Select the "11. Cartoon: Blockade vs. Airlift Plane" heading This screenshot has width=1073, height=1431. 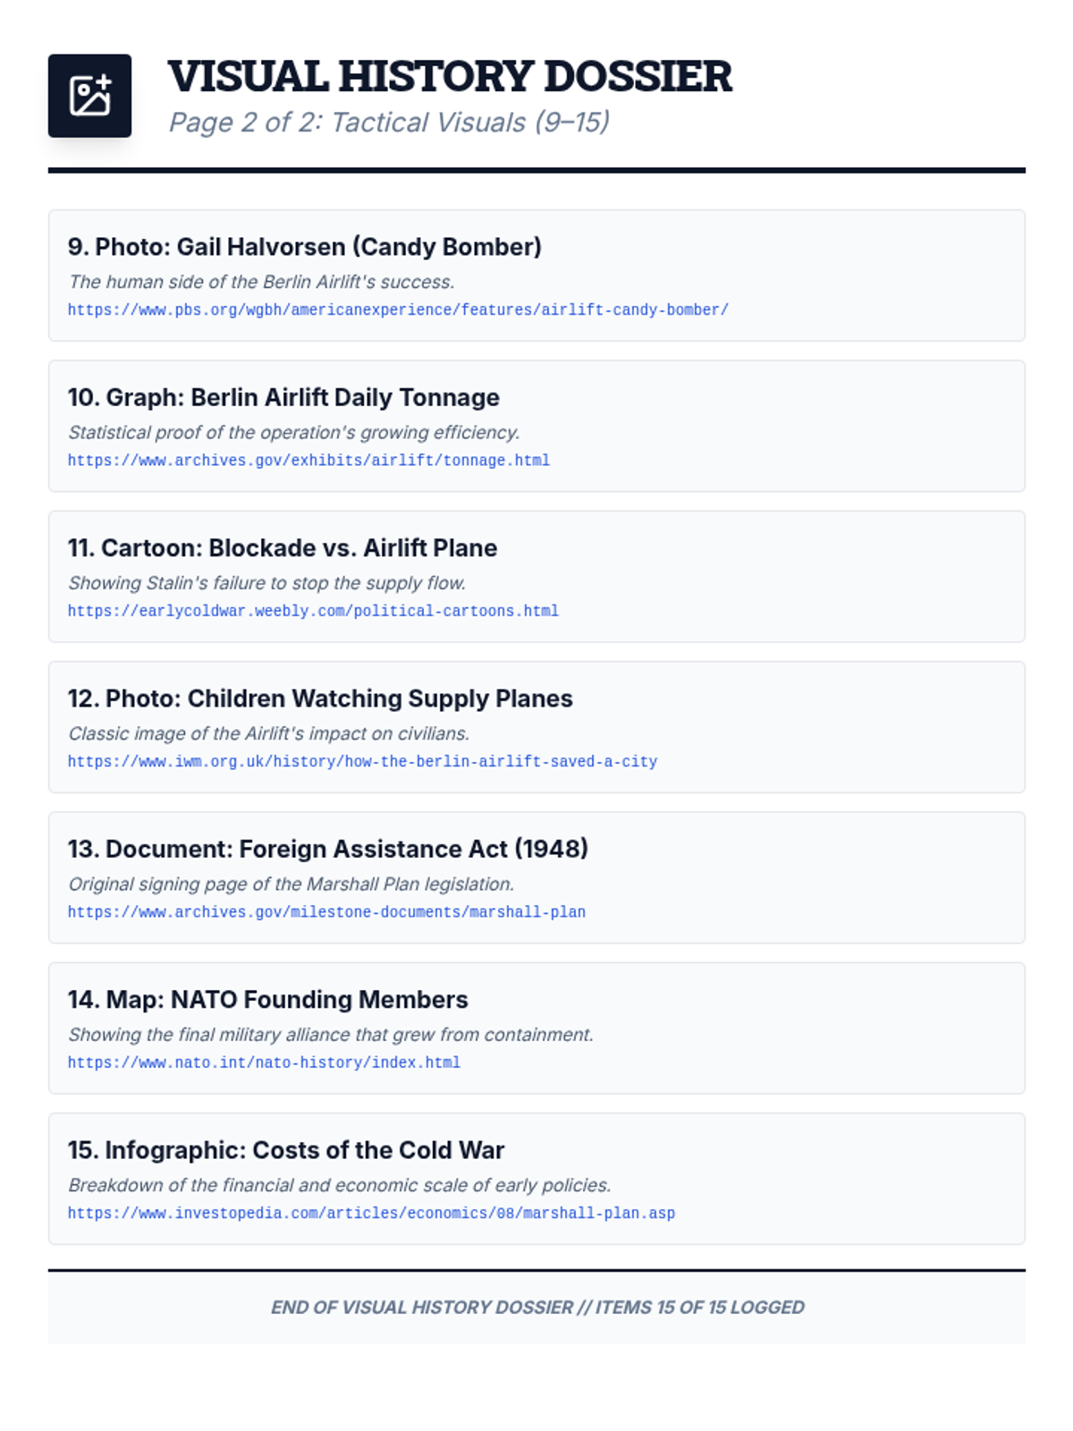(x=282, y=548)
